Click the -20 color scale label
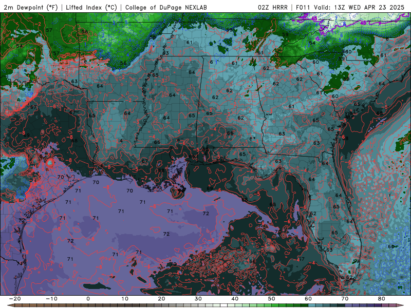 (x=15, y=299)
